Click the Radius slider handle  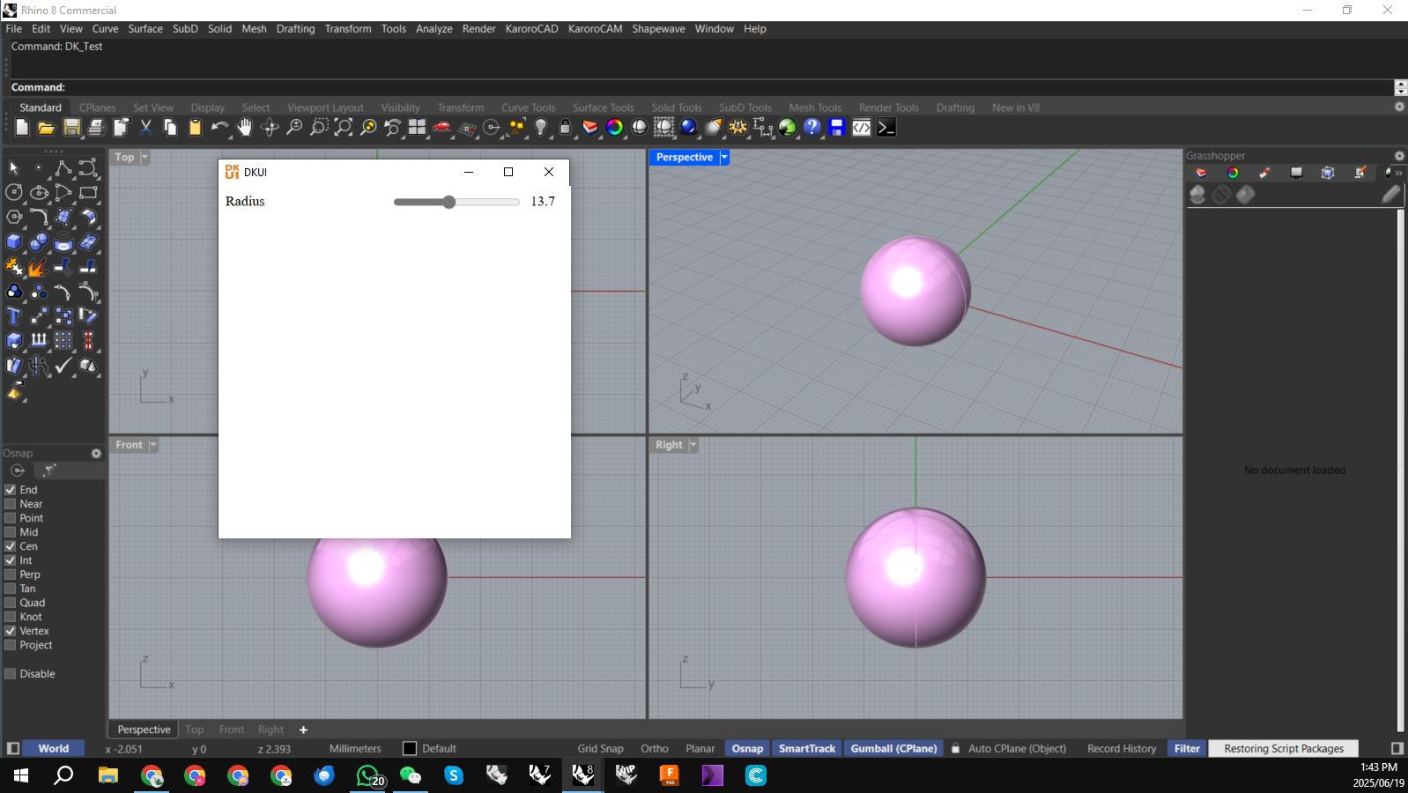(x=449, y=202)
